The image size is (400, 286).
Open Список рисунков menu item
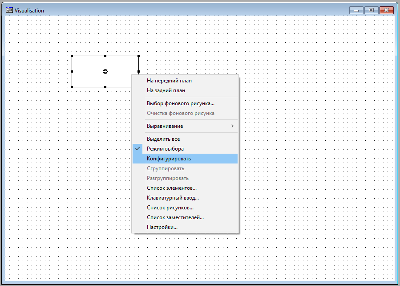click(x=170, y=208)
